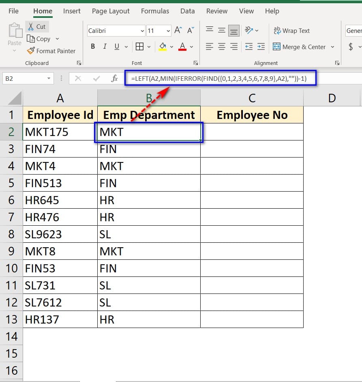Click the Borders grid icon
Viewport: 362px width, 382px height.
[x=139, y=47]
